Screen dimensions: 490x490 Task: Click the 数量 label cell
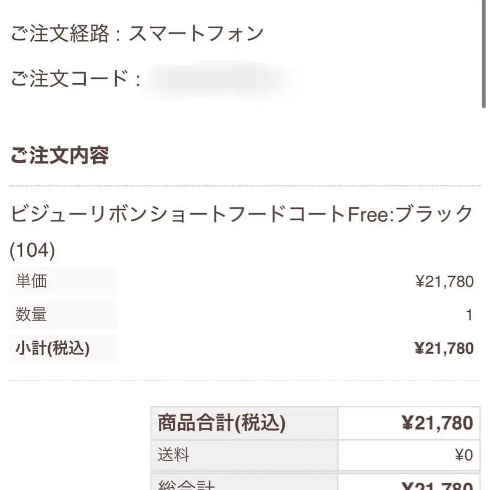pos(63,314)
